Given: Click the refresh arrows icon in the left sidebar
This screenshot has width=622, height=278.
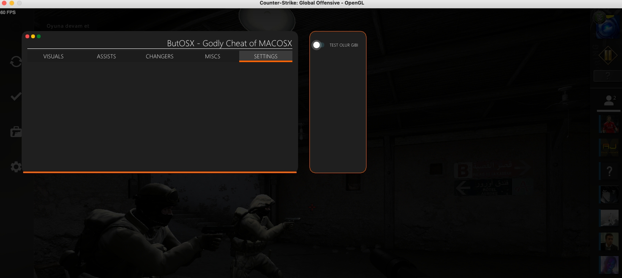Looking at the screenshot, I should [16, 61].
